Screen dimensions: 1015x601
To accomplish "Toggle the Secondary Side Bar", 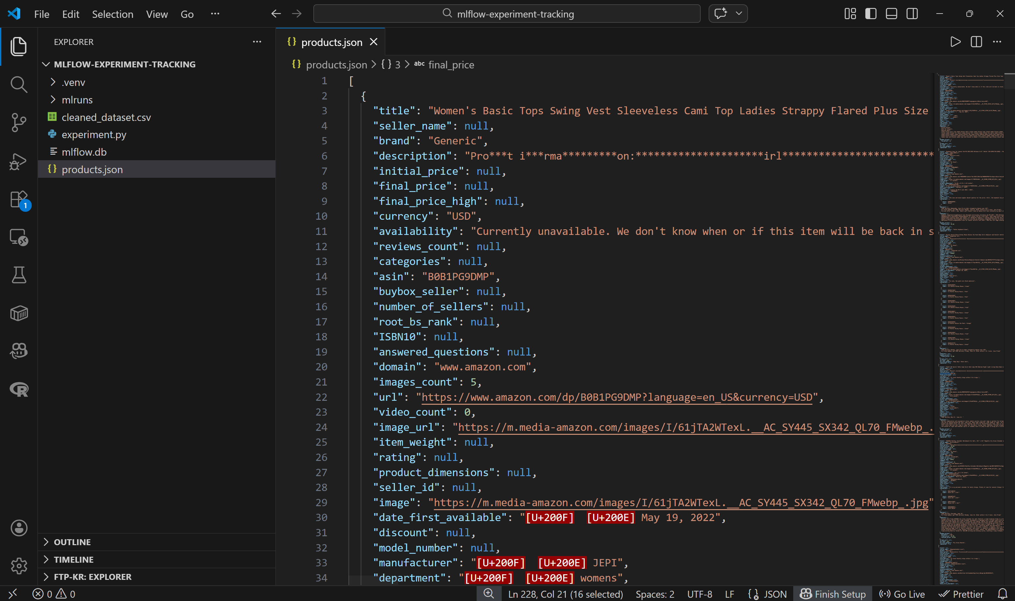I will 912,13.
